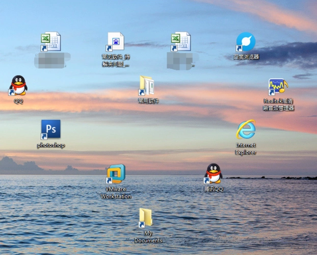Image resolution: width=317 pixels, height=255 pixels.
Task: Click the 腾讯QQ penguin icon
Action: click(213, 174)
